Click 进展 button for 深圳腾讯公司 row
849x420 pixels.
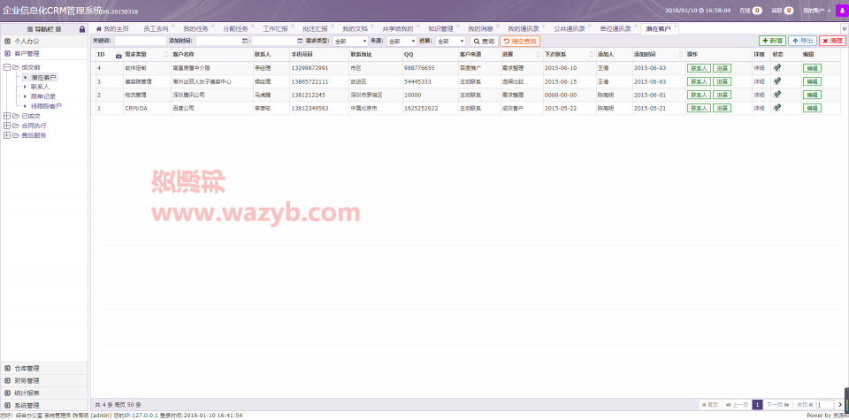coord(722,95)
